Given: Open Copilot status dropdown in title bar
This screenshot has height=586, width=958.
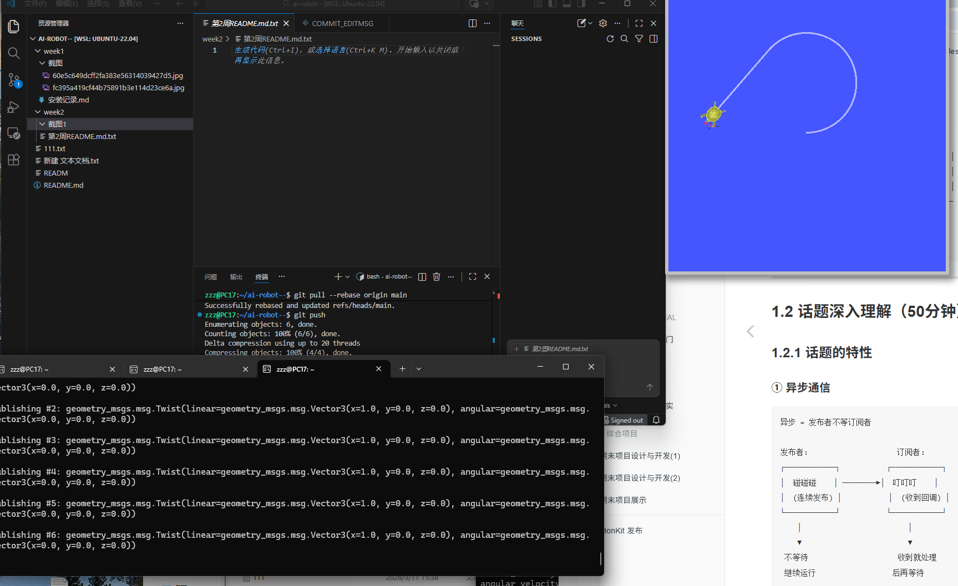Looking at the screenshot, I should [486, 4].
